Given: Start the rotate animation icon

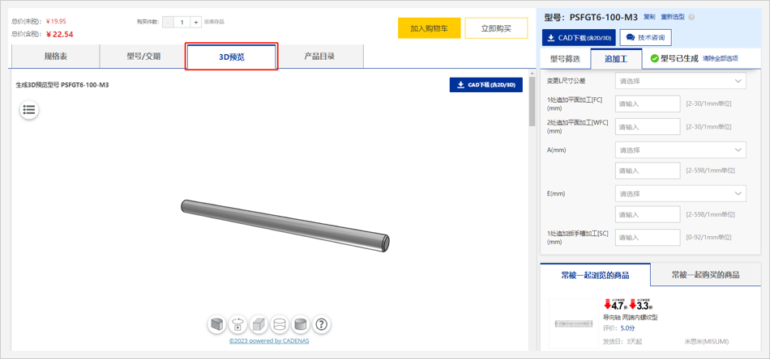Looking at the screenshot, I should [x=237, y=324].
